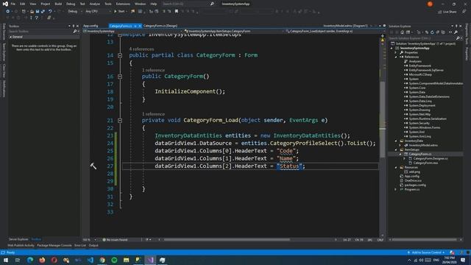Image resolution: width=471 pixels, height=265 pixels.
Task: Click the editor horizontal scrollbar
Action: pos(227,240)
